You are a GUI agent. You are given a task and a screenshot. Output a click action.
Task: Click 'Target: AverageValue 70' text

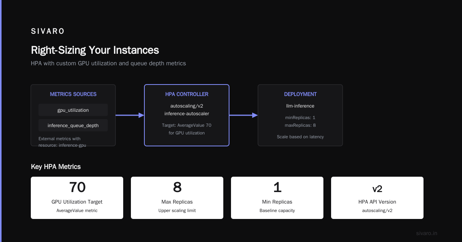click(187, 125)
